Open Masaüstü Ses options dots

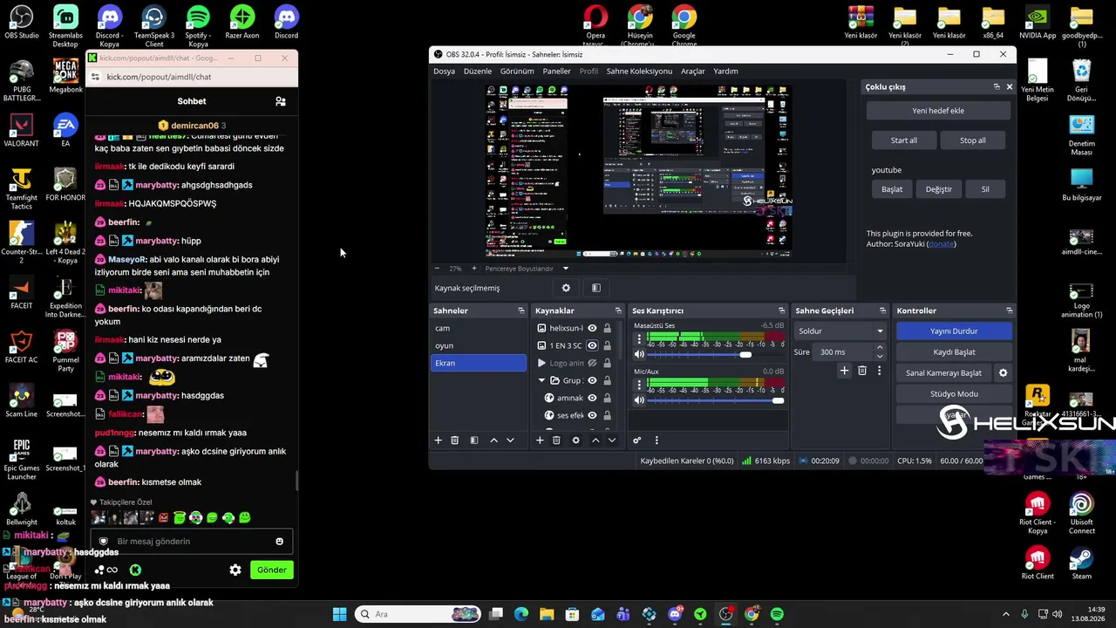coord(639,338)
